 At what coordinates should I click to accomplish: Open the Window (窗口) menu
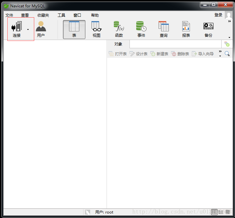pyautogui.click(x=77, y=15)
